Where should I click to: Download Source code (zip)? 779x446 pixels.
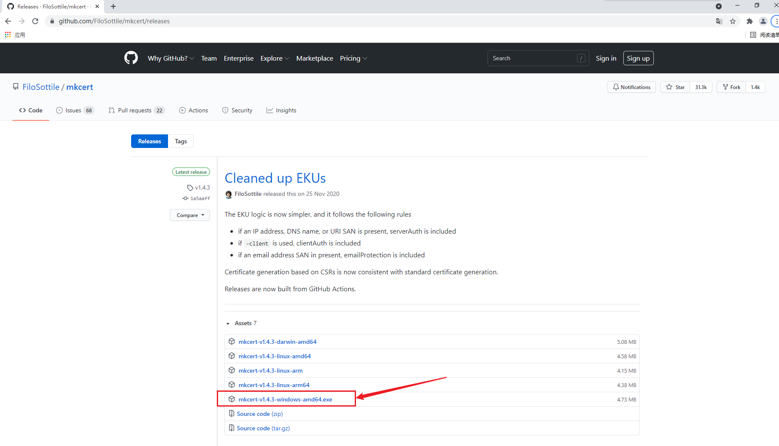(x=259, y=414)
